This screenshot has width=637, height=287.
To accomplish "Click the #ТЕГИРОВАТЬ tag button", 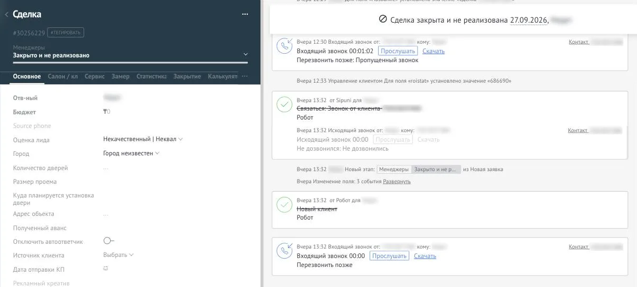I will (x=65, y=33).
